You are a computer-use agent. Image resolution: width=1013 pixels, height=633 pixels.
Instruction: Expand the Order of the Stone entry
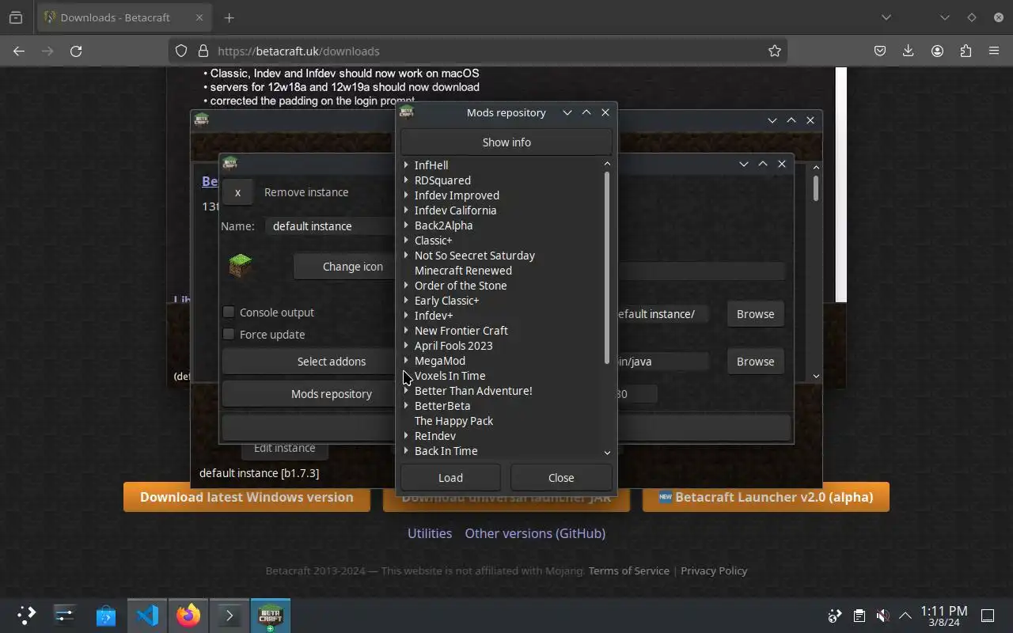(x=406, y=286)
